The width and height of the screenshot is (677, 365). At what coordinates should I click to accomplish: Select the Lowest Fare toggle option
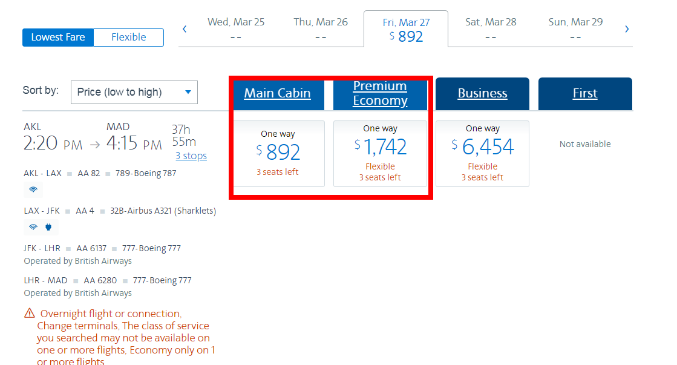point(58,38)
